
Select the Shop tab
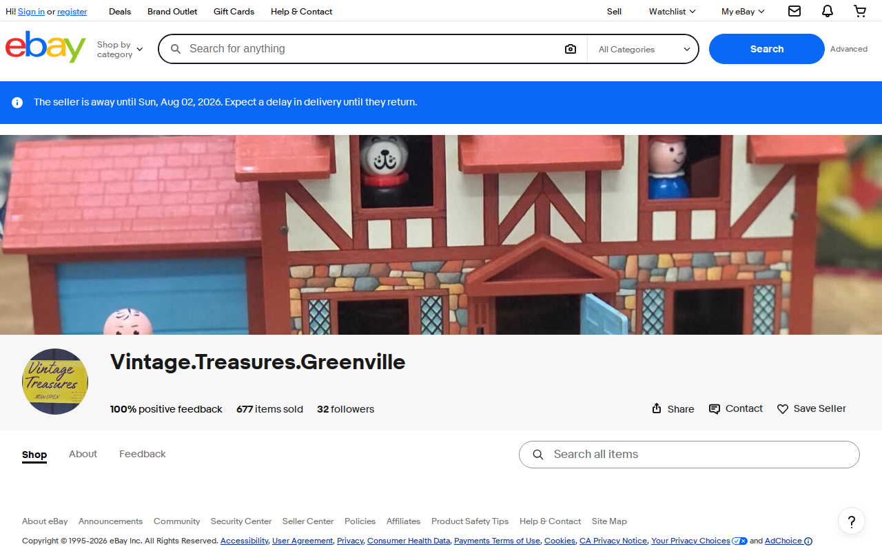(34, 455)
